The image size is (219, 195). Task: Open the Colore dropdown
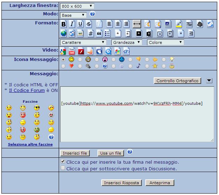pos(165,42)
